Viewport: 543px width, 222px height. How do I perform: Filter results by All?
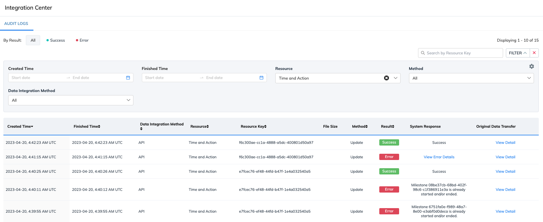pyautogui.click(x=33, y=40)
